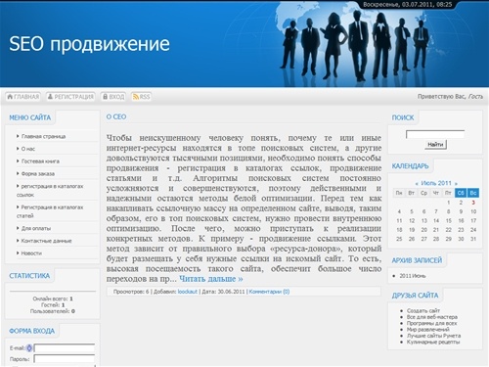Select calendar day 3
Screen dimensions: 489x367
473,203
